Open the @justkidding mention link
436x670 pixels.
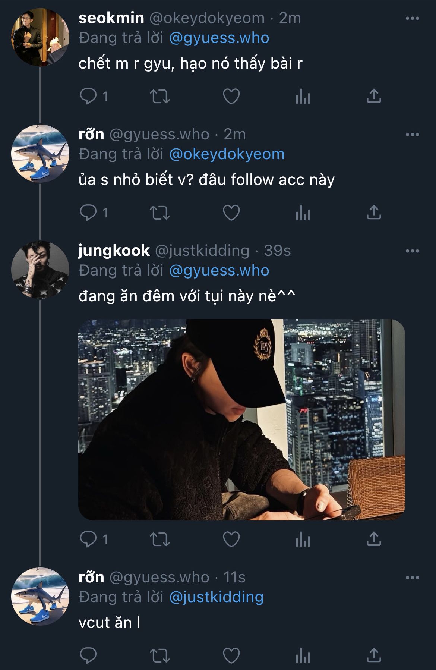(216, 597)
